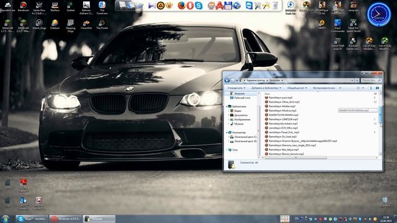The width and height of the screenshot is (397, 223).
Task: Open the DayZ Commander shortcut
Action: (x=337, y=26)
